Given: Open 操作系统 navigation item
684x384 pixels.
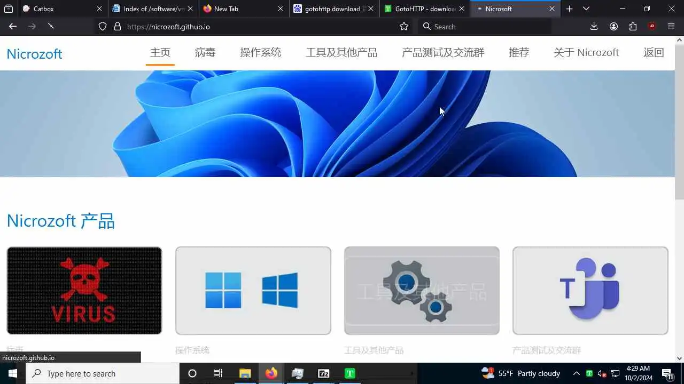Looking at the screenshot, I should pos(260,52).
